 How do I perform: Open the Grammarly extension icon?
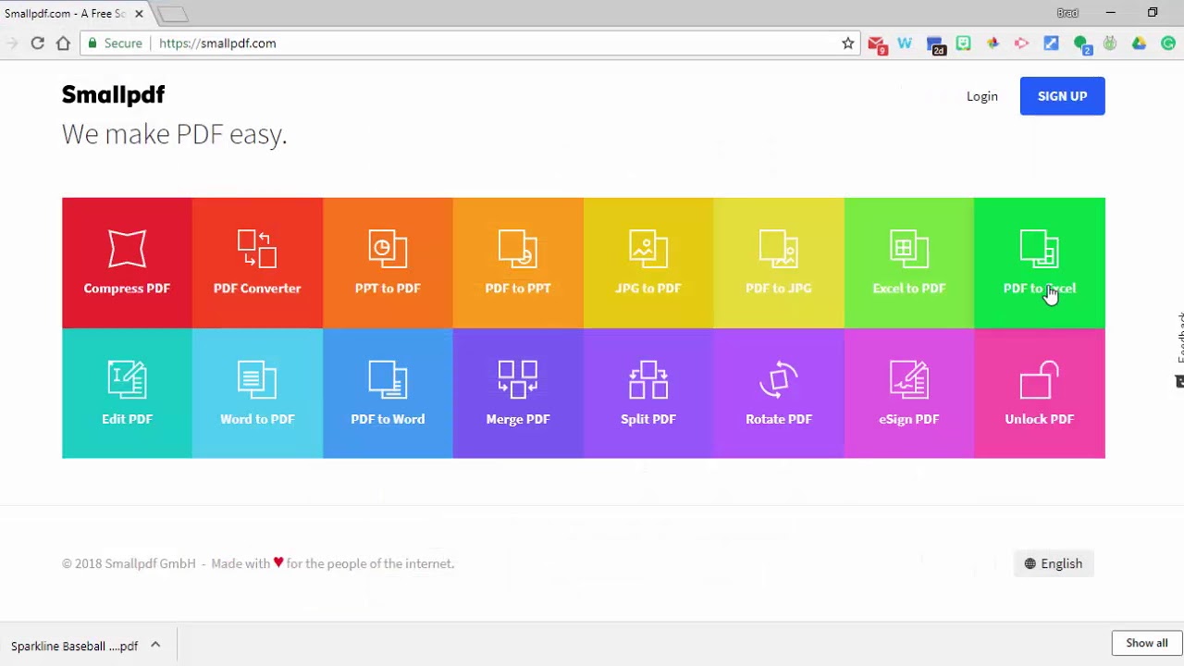(x=1169, y=43)
